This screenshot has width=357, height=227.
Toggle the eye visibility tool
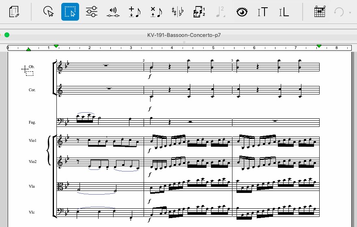tap(242, 12)
